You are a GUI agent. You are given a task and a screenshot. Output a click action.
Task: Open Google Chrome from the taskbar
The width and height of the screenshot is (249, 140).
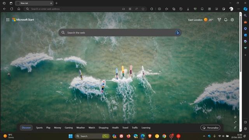164,136
